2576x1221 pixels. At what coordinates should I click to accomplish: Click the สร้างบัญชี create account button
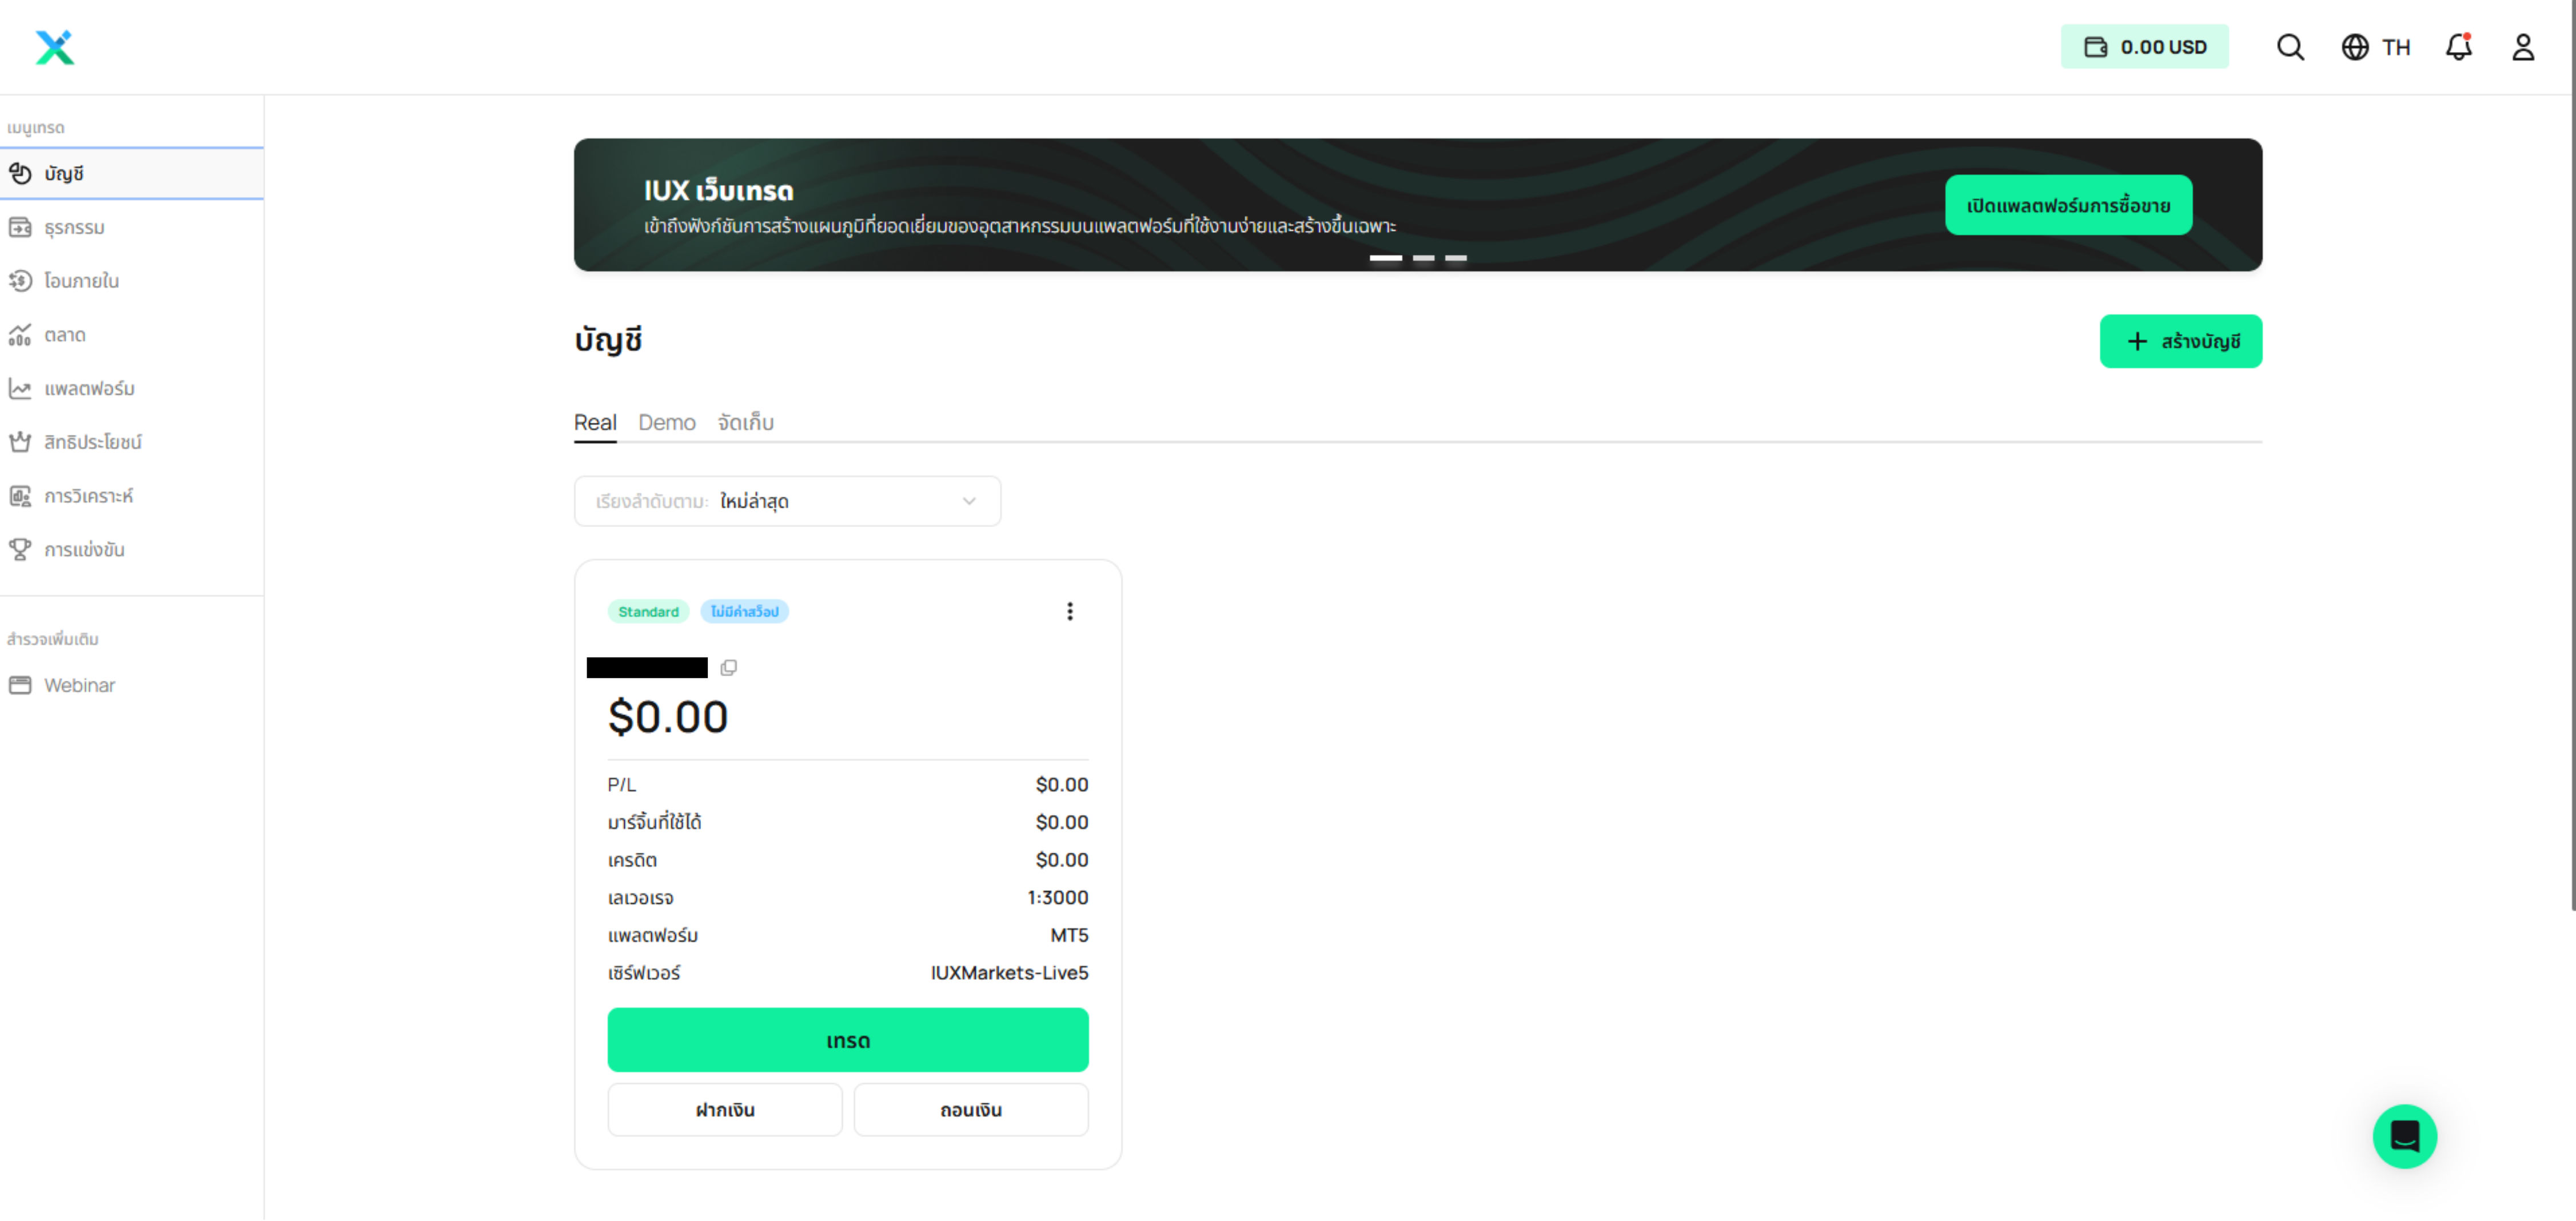coord(2180,341)
